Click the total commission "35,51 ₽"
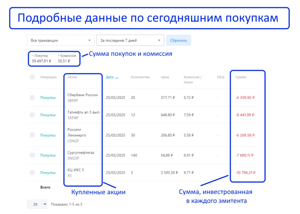 click(x=64, y=61)
